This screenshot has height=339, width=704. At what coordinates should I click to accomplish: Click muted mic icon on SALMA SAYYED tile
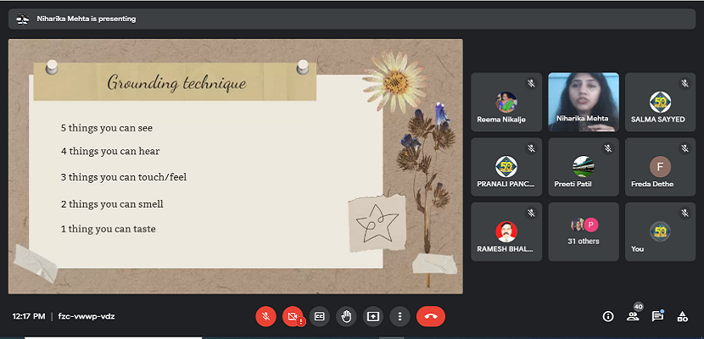[x=685, y=83]
